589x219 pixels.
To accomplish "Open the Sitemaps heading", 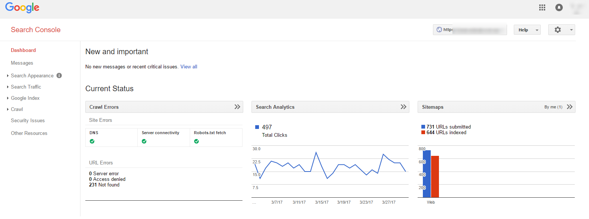I will pos(433,107).
